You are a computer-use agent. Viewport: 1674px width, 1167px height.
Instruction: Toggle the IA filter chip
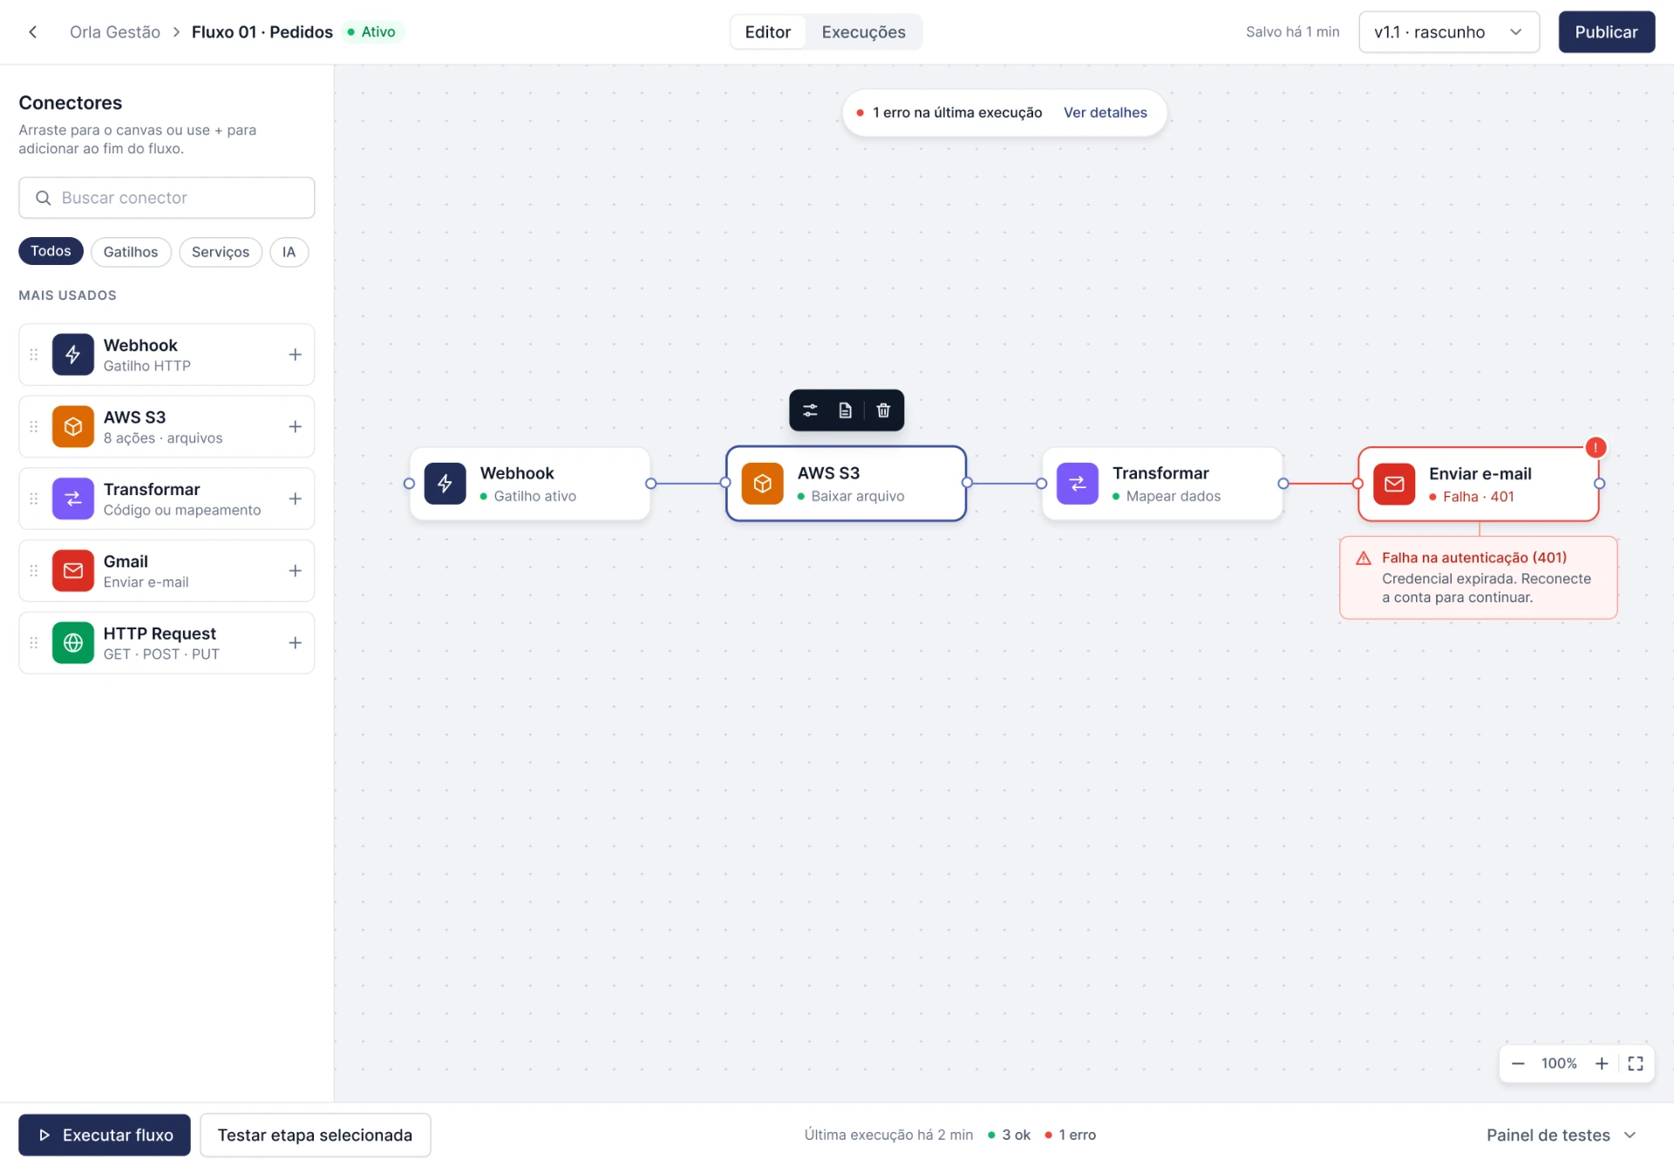point(289,252)
